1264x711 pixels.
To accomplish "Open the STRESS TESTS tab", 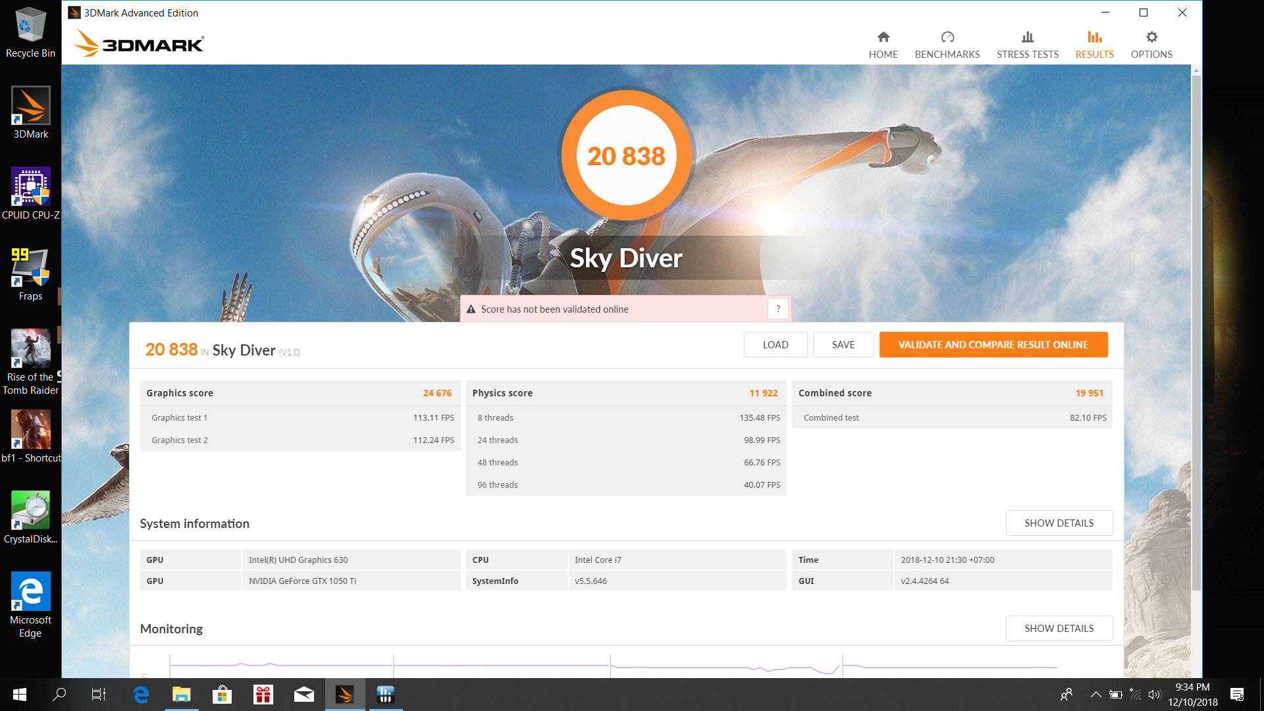I will (1027, 45).
